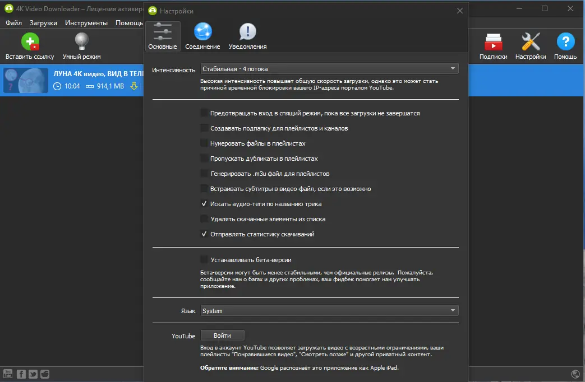Enable preventing sleep mode during downloads
The image size is (585, 382).
204,113
